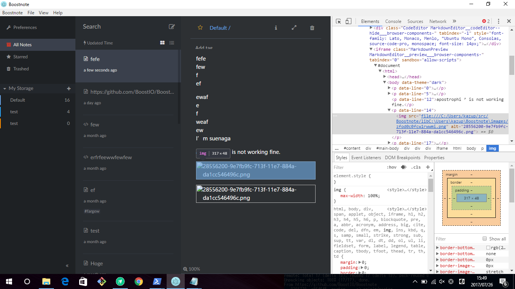
Task: Toggle :hov element state panel
Action: [392, 167]
